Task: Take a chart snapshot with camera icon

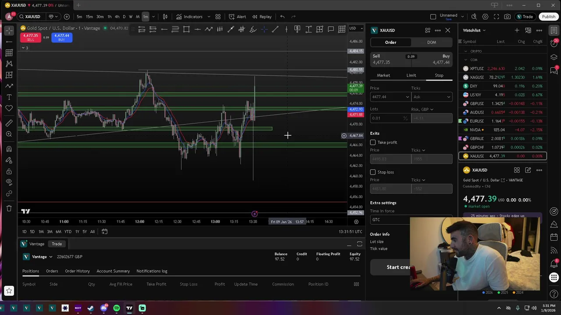Action: [x=507, y=17]
